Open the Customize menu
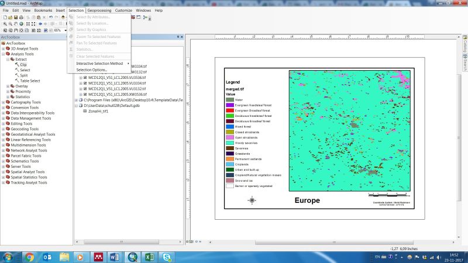Image resolution: width=468 pixels, height=263 pixels. coord(123,10)
